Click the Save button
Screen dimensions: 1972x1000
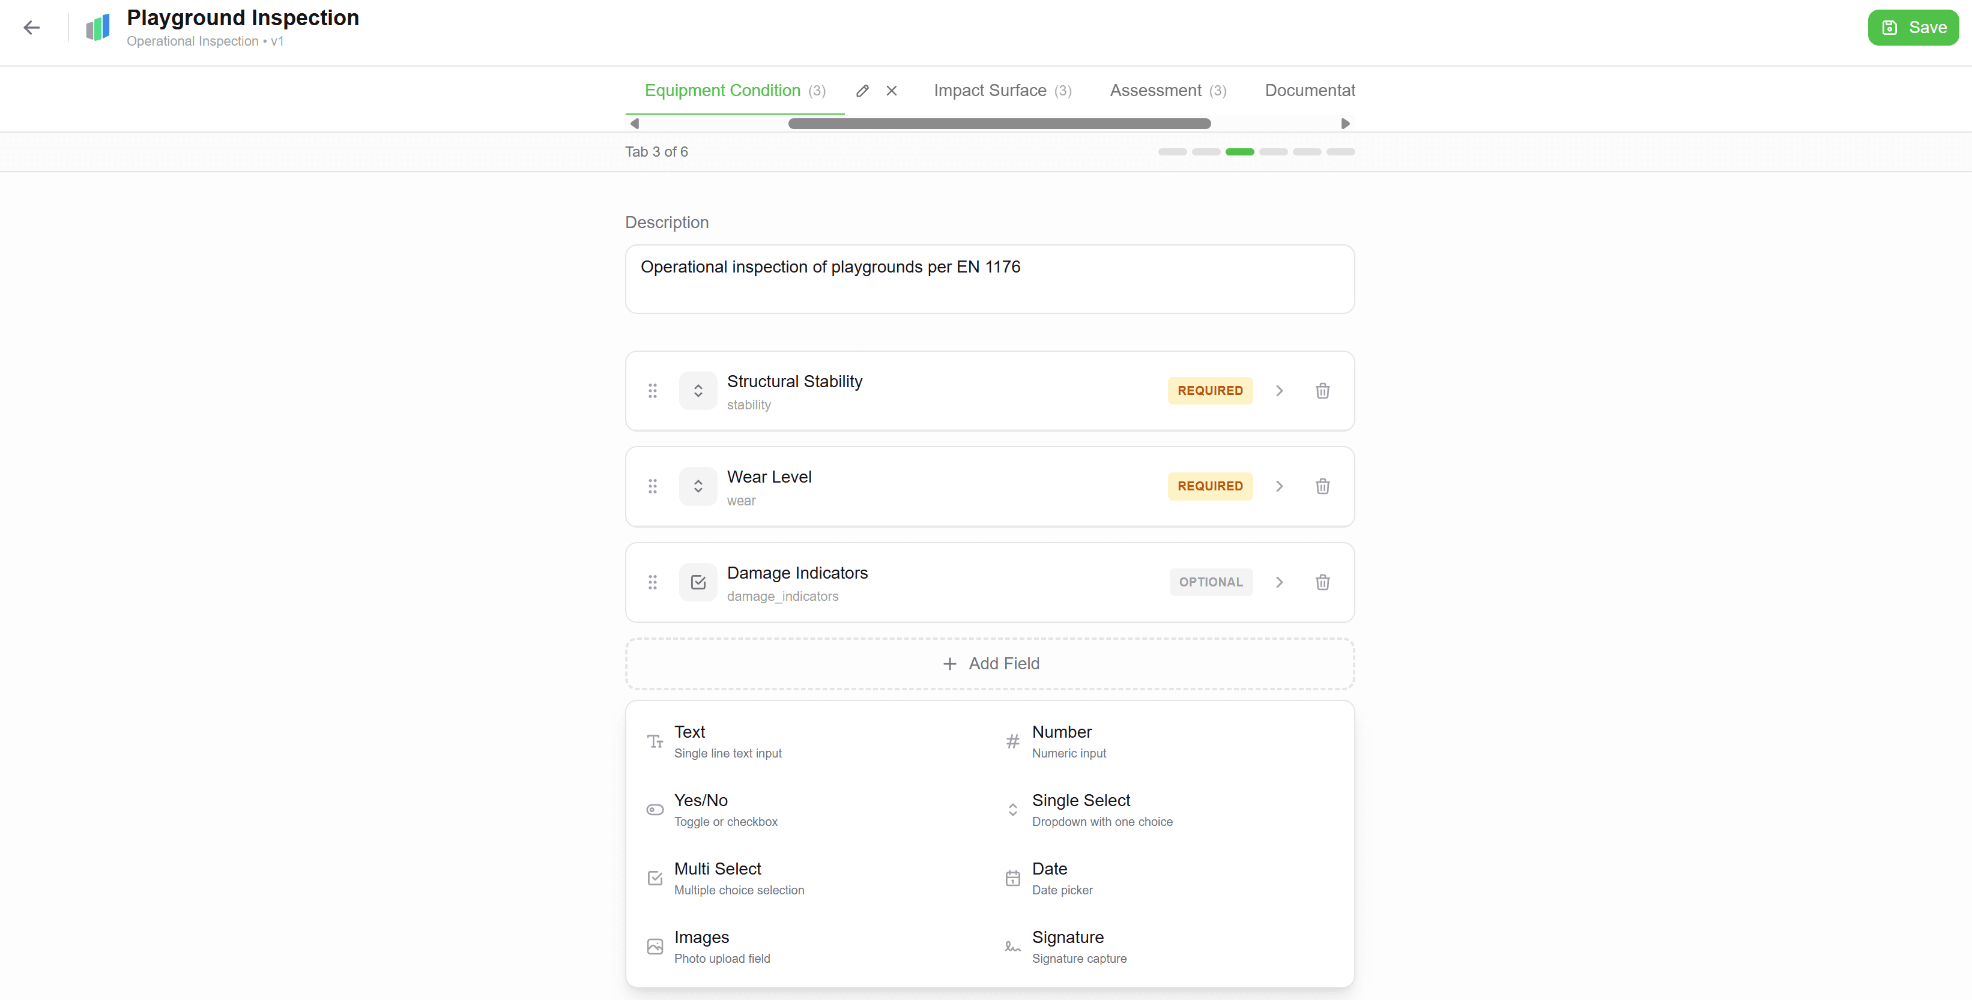(1913, 28)
